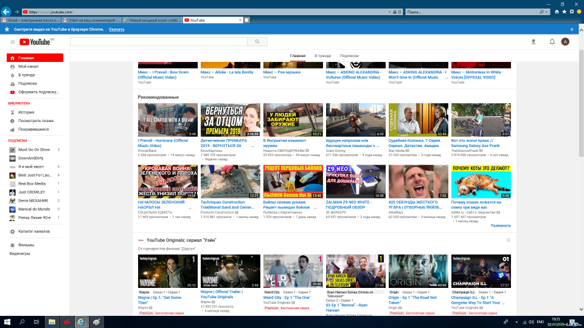Viewport: 584px width, 328px height.
Task: Click browser forward arrow button
Action: point(16,12)
